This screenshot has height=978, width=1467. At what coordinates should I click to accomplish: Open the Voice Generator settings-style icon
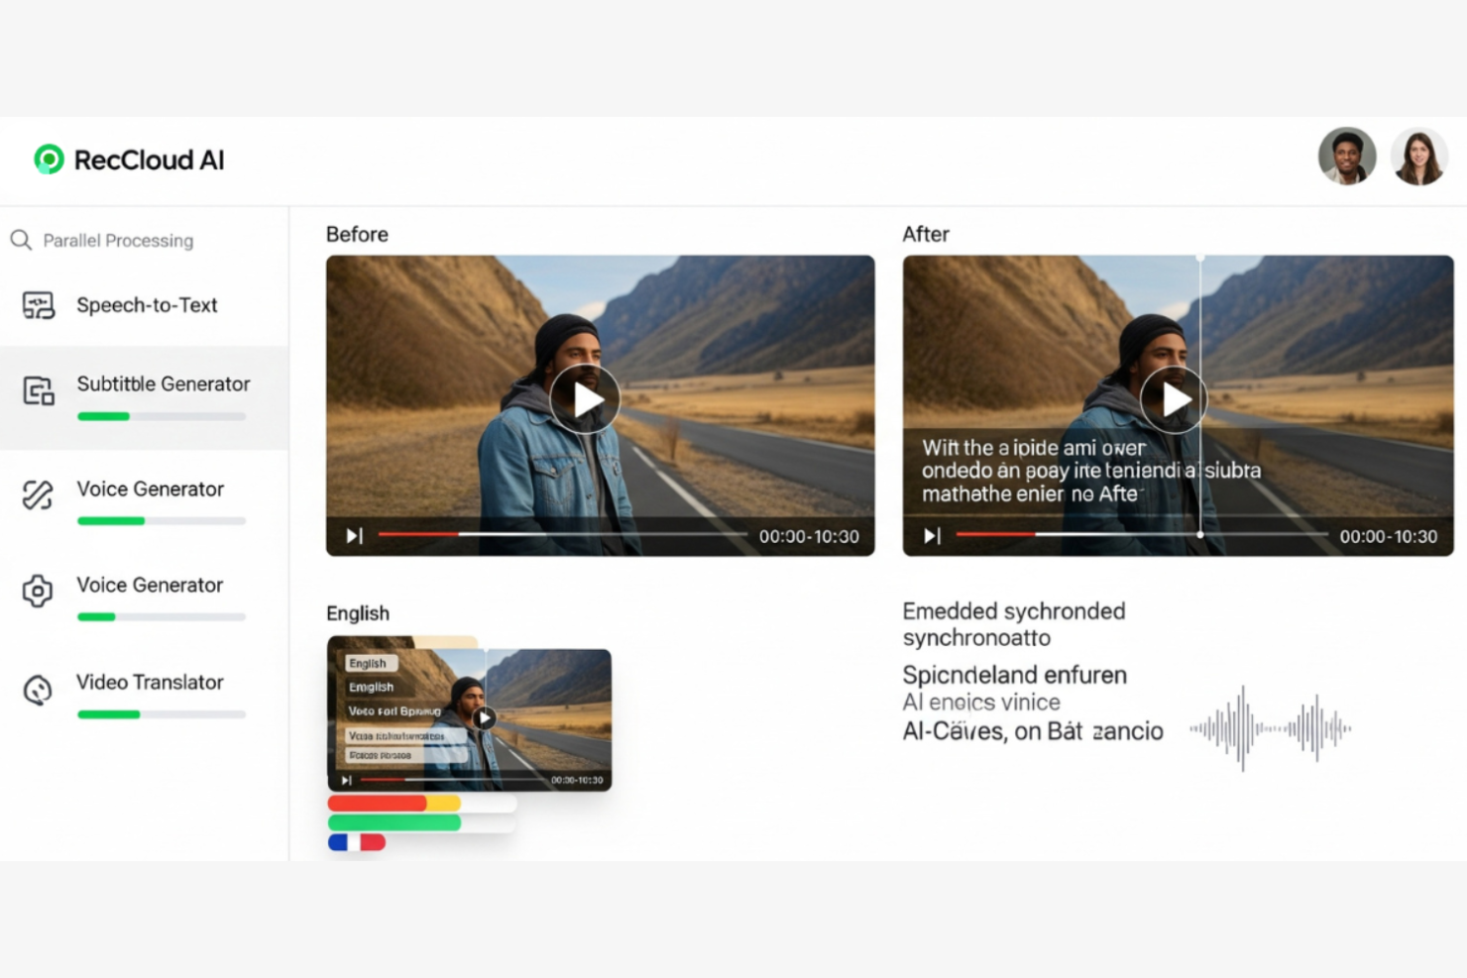(x=38, y=592)
